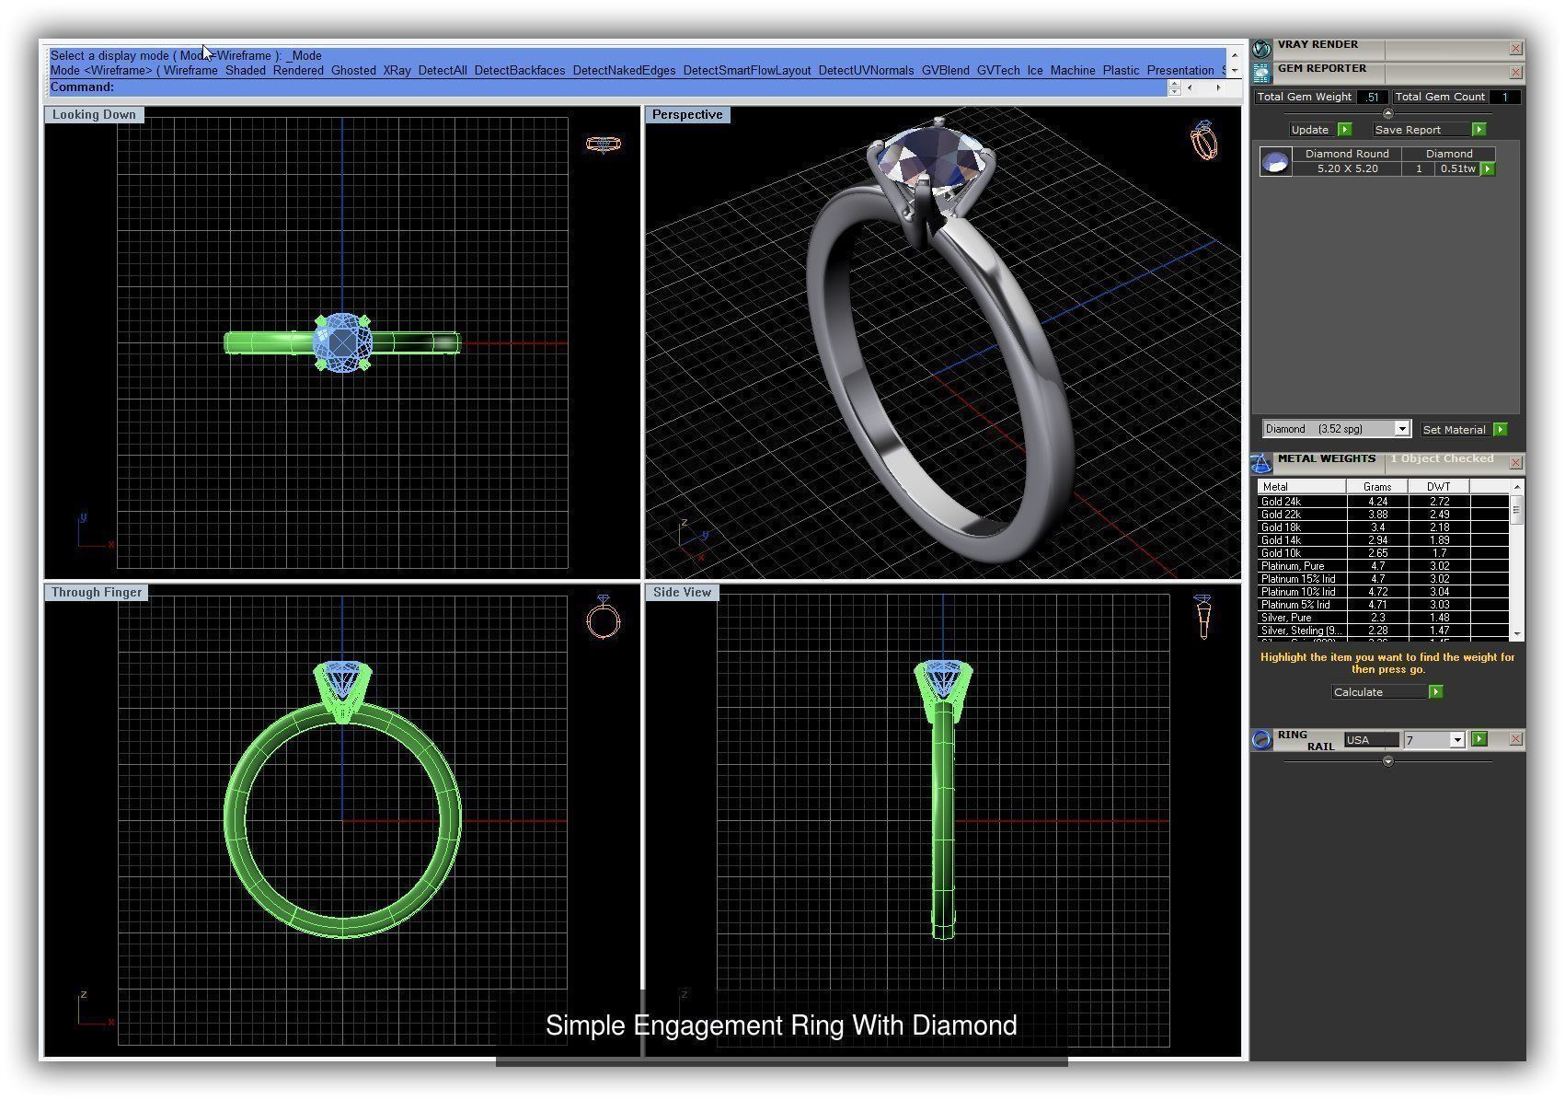Choose the Wireframe display mode option

(x=190, y=71)
